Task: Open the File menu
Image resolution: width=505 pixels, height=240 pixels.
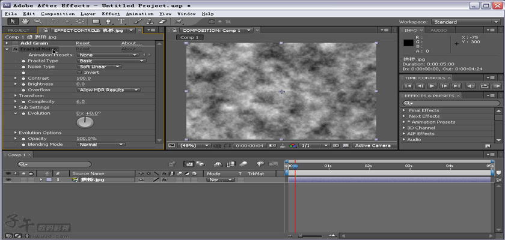Action: 11,14
